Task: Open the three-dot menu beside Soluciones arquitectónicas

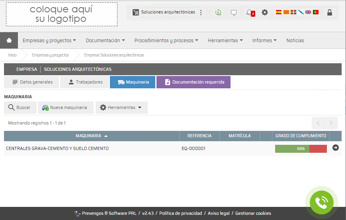Action: tap(201, 12)
